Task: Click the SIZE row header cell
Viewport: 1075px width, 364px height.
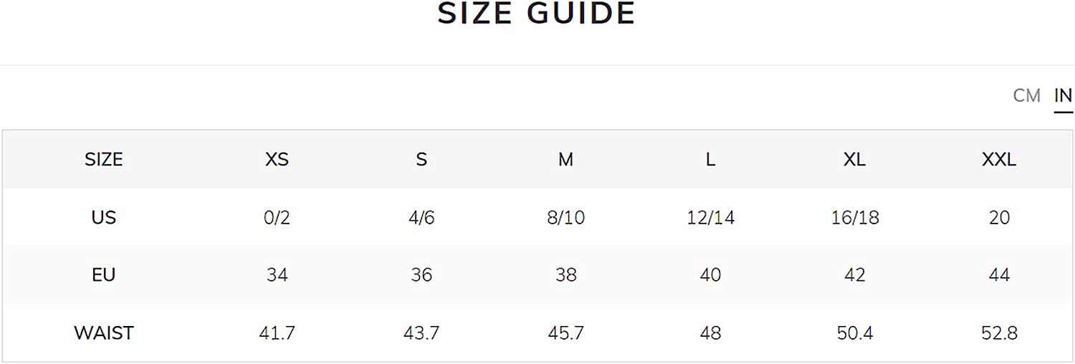Action: pos(104,159)
